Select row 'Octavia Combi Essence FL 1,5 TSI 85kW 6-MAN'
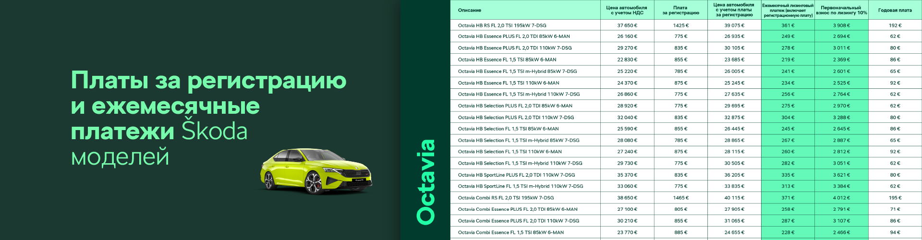922x240 pixels. tap(686, 232)
